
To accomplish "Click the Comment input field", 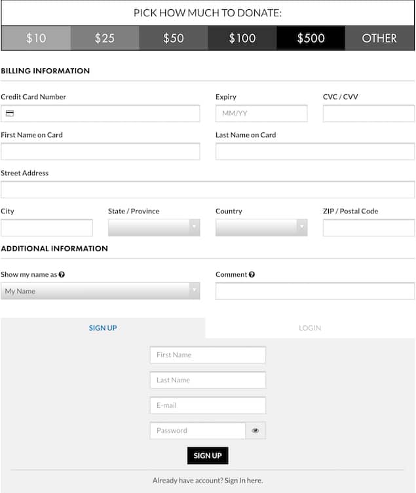I will pyautogui.click(x=315, y=291).
